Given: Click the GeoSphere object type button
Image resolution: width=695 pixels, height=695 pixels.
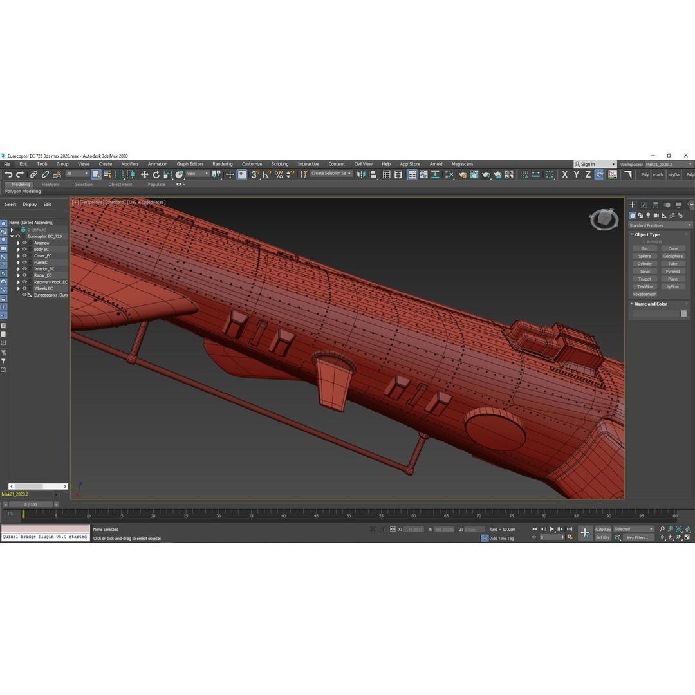Looking at the screenshot, I should pos(673,256).
